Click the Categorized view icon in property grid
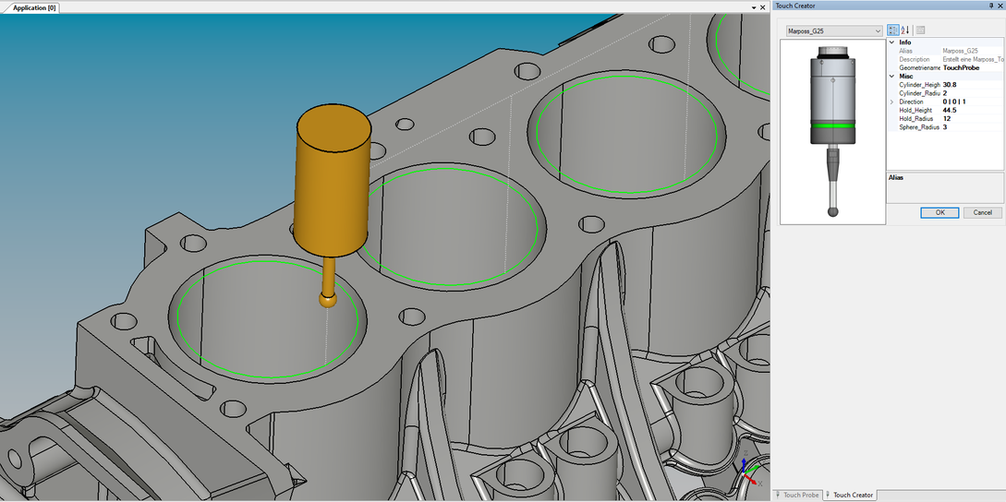The height and width of the screenshot is (502, 1006). click(892, 30)
